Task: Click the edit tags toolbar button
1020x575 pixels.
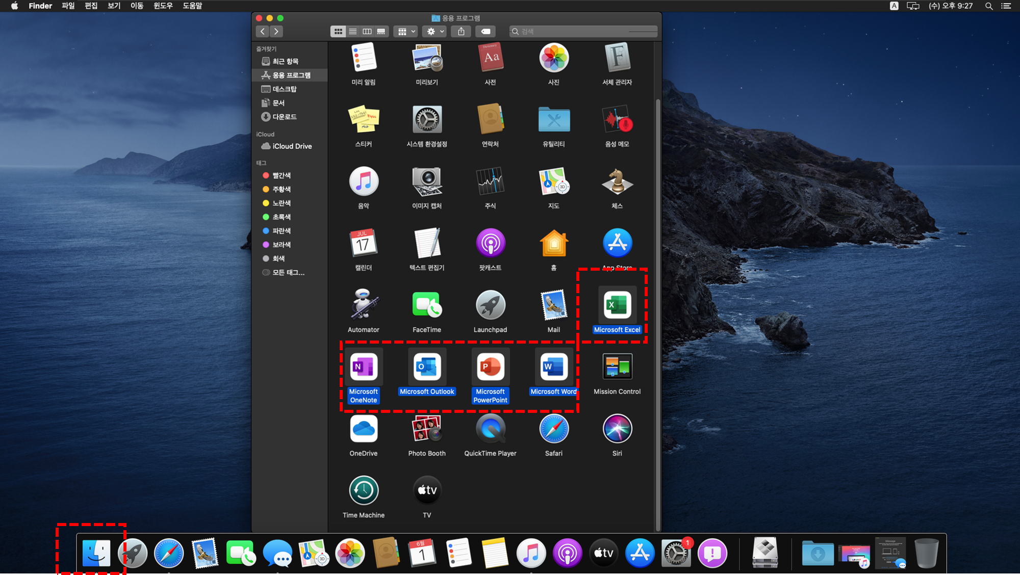Action: point(486,32)
